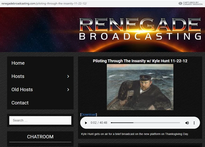Open the Home menu item
This screenshot has width=205, height=147.
(18, 63)
